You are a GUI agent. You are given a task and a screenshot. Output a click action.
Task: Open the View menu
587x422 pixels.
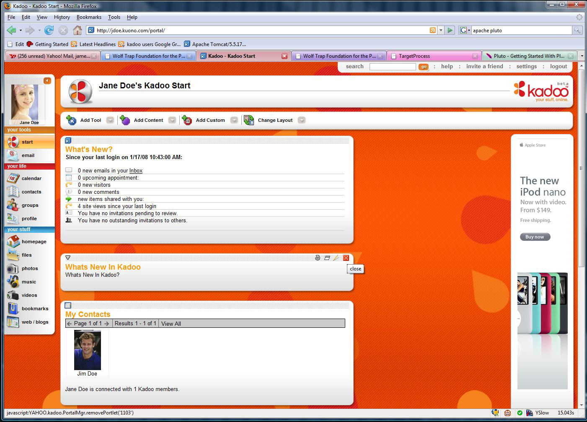tap(42, 17)
